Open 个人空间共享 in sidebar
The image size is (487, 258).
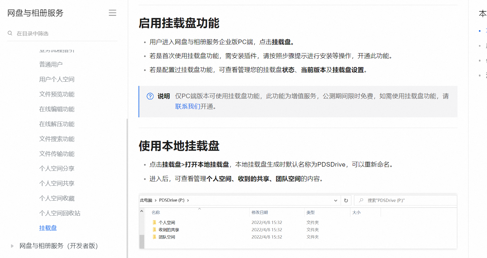click(x=57, y=183)
